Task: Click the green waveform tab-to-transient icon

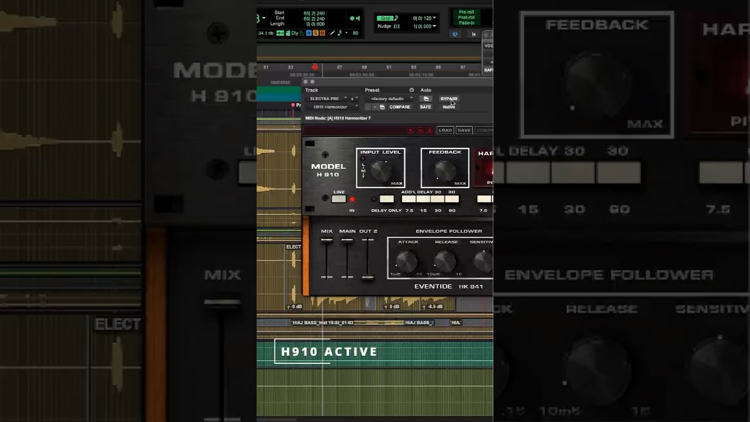Action: pyautogui.click(x=280, y=33)
